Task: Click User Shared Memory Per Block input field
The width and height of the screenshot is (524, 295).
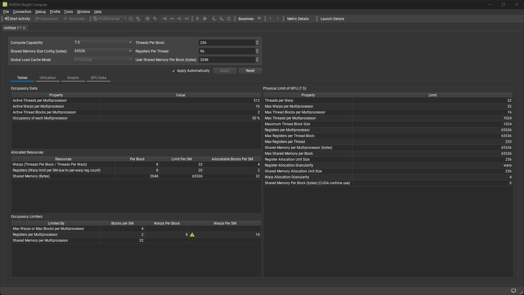Action: point(227,60)
